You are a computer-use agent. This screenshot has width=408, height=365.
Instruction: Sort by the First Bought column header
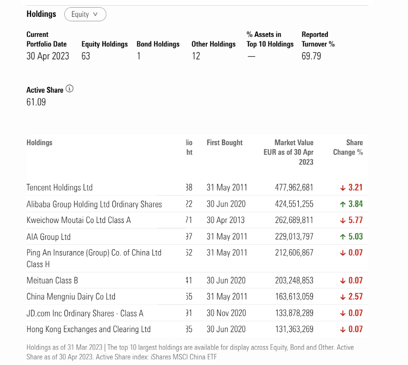[x=224, y=143]
